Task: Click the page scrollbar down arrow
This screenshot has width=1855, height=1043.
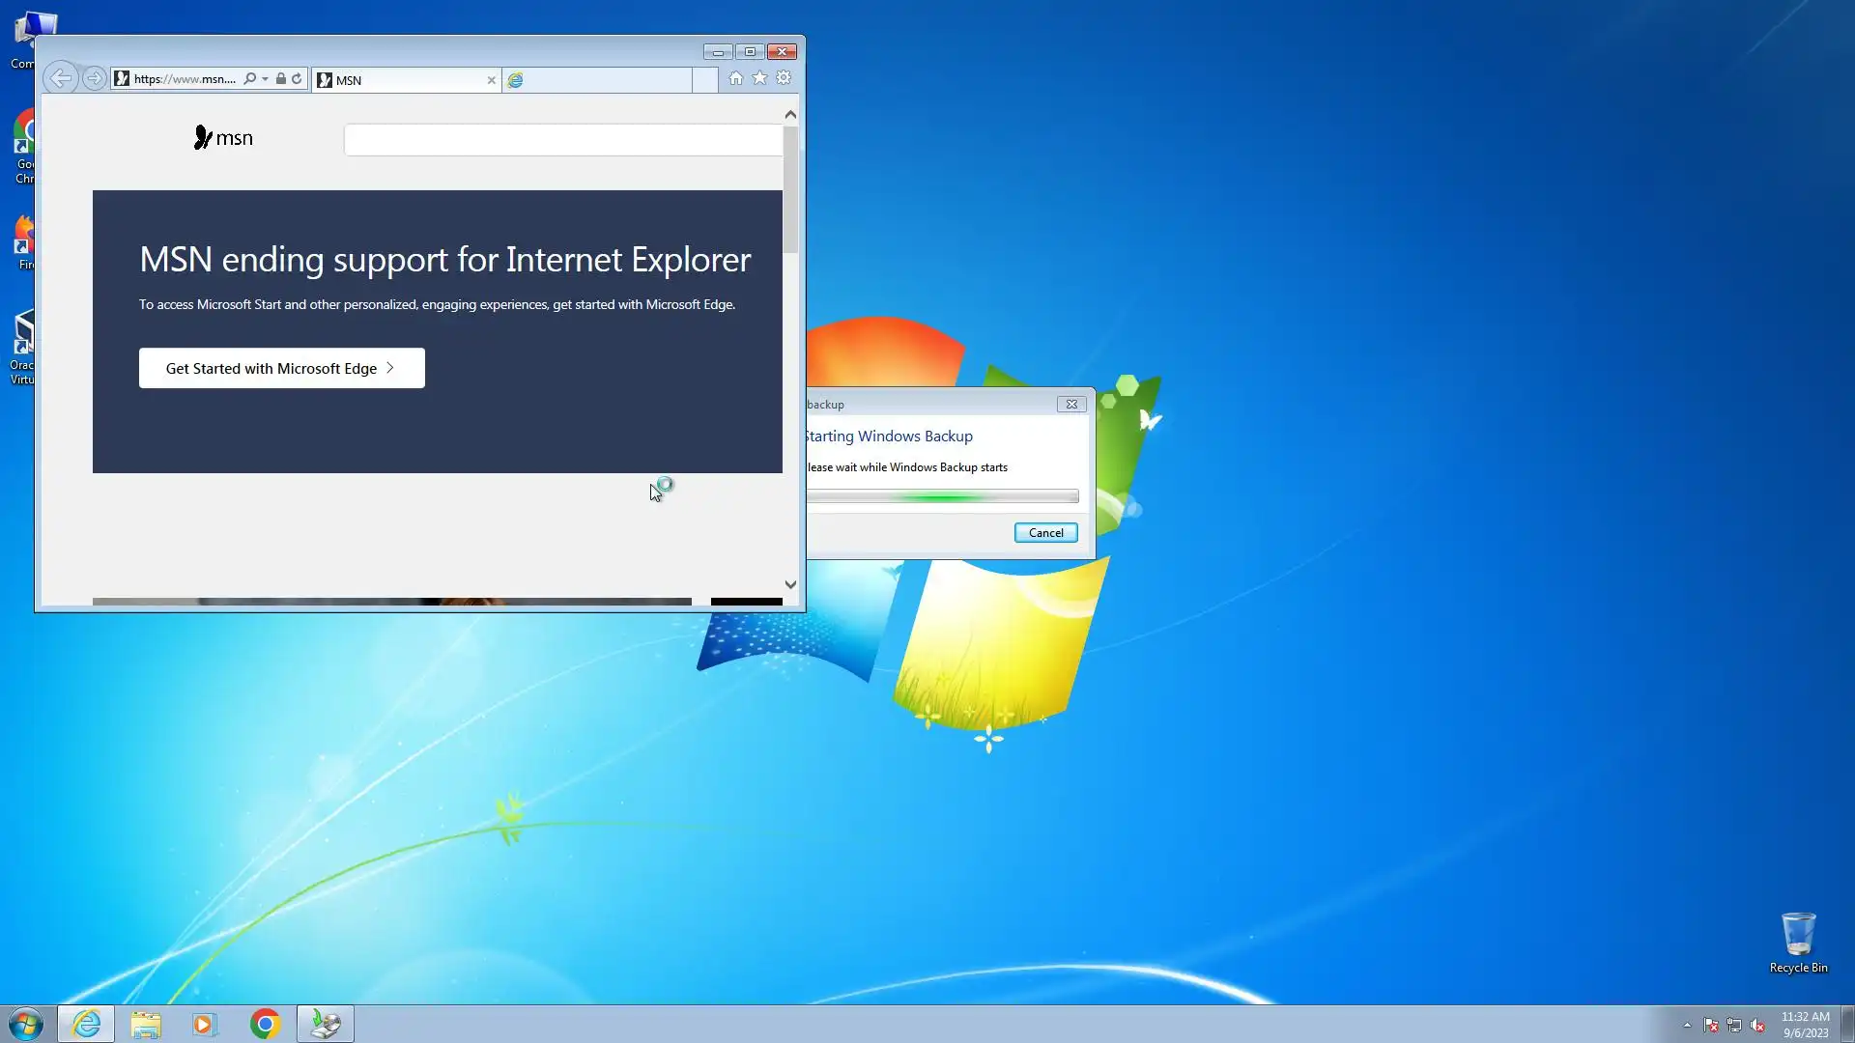Action: click(790, 584)
